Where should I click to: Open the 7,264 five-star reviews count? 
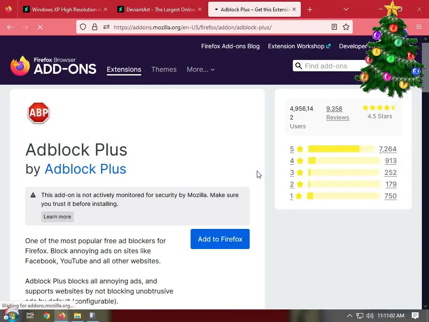point(388,149)
